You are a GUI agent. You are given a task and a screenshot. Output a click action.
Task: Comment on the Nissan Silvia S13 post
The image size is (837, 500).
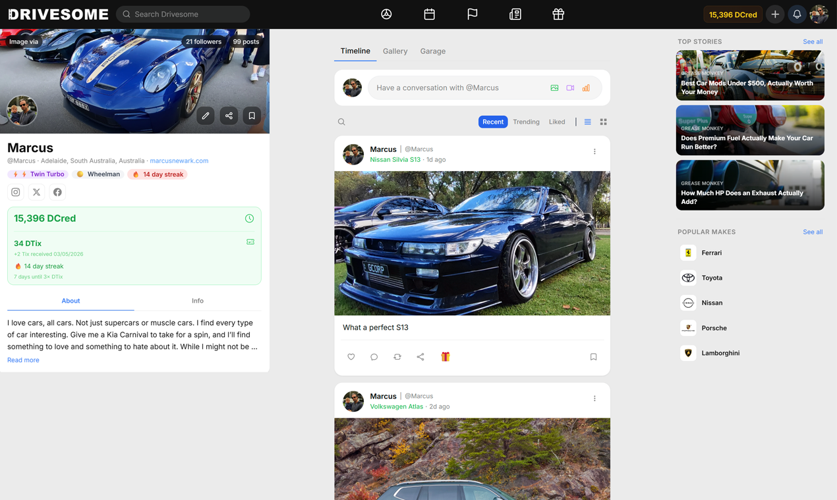[374, 357]
